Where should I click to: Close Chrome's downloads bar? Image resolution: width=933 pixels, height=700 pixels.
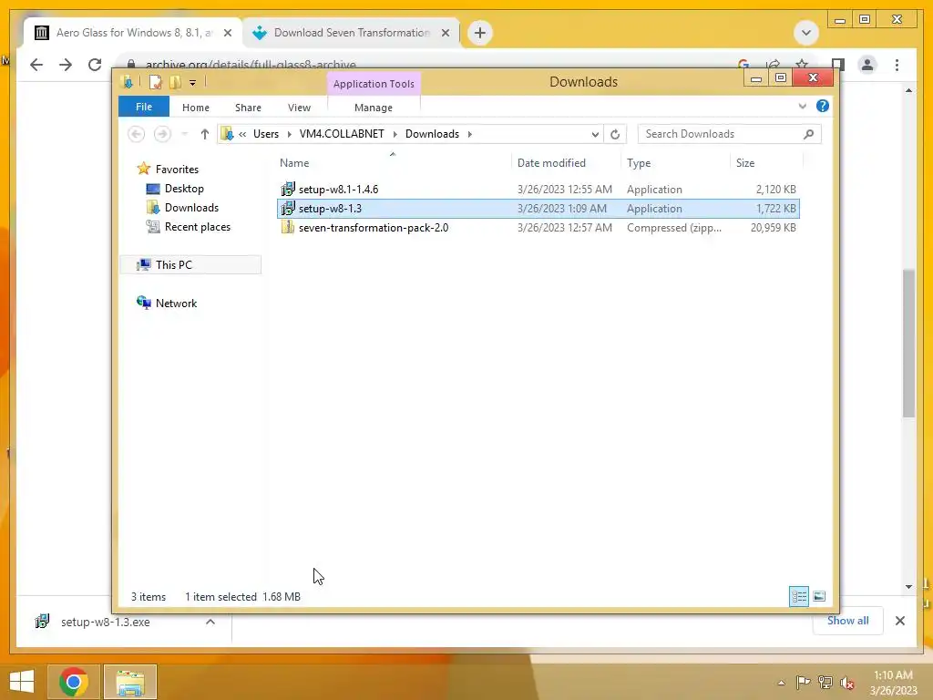tap(899, 621)
